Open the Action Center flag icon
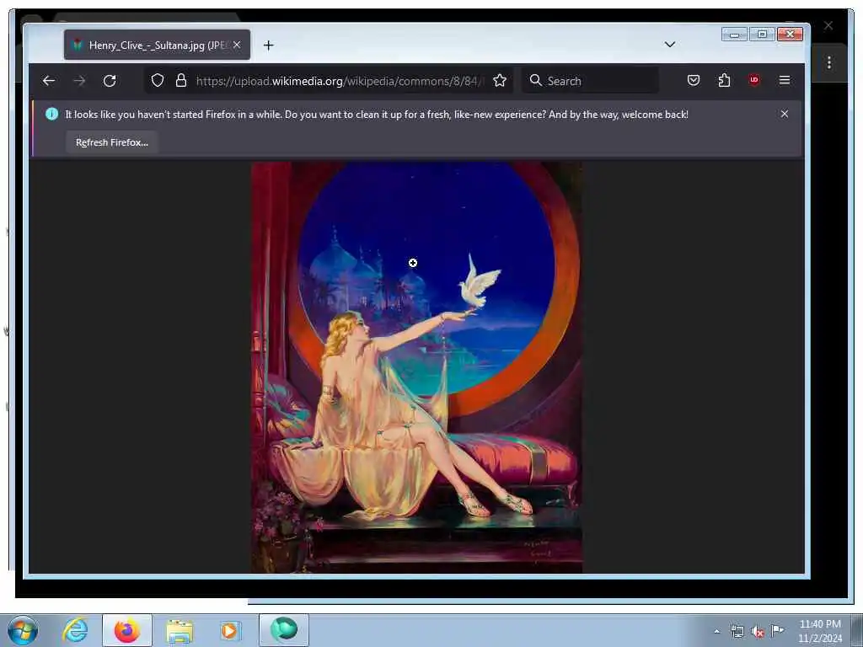The height and width of the screenshot is (647, 863). coord(777,630)
